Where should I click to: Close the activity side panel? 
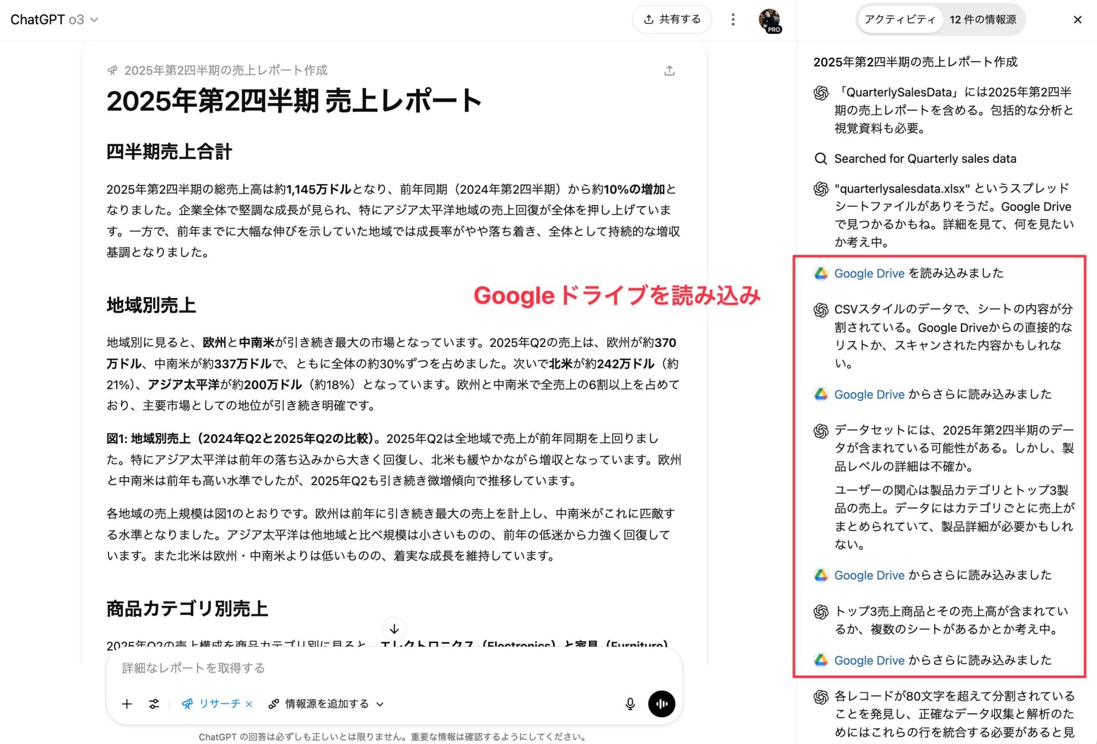click(1078, 19)
